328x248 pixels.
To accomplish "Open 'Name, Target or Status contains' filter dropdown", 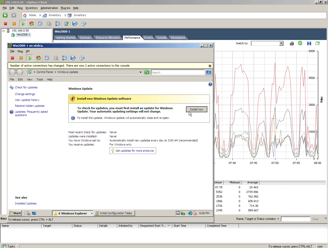I will pos(278,219).
